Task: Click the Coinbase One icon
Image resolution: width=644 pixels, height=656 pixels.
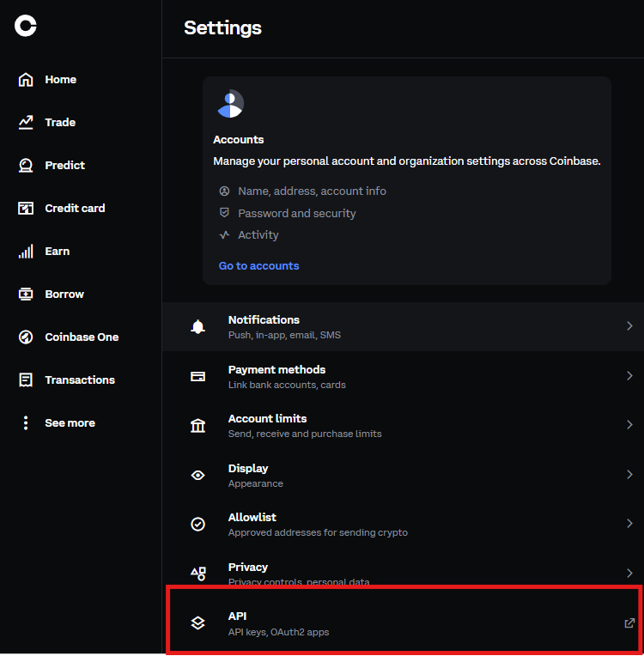Action: 26,337
